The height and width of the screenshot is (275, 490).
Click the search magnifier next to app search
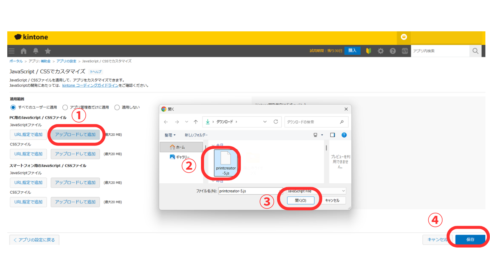pos(475,51)
